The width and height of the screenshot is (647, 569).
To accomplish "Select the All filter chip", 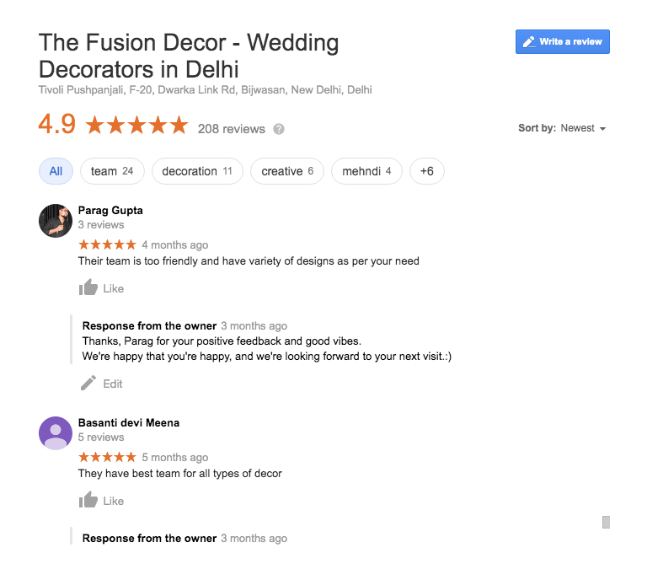I will pyautogui.click(x=56, y=171).
